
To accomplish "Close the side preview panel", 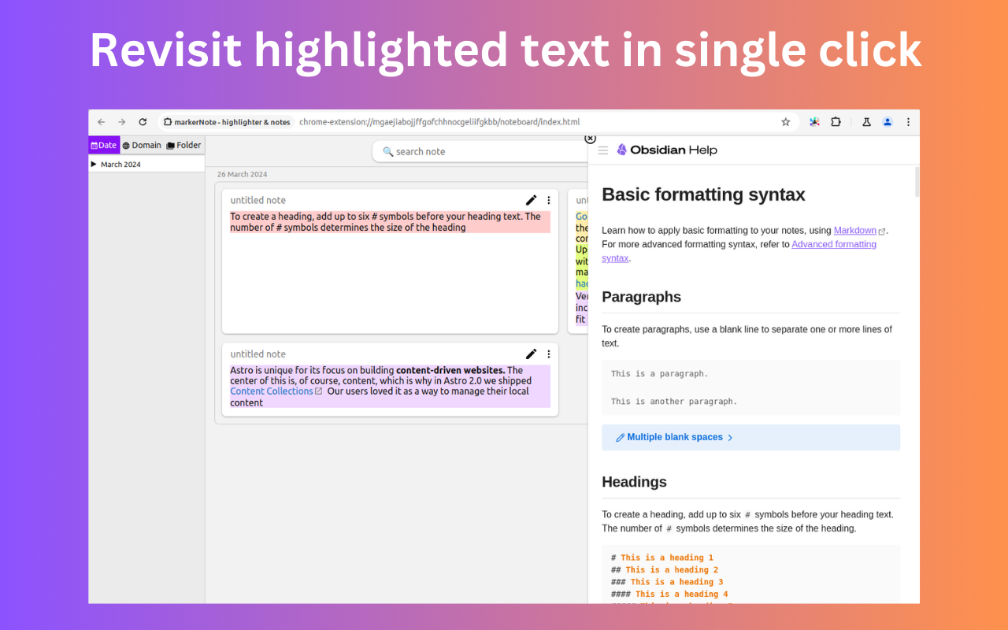I will [590, 139].
